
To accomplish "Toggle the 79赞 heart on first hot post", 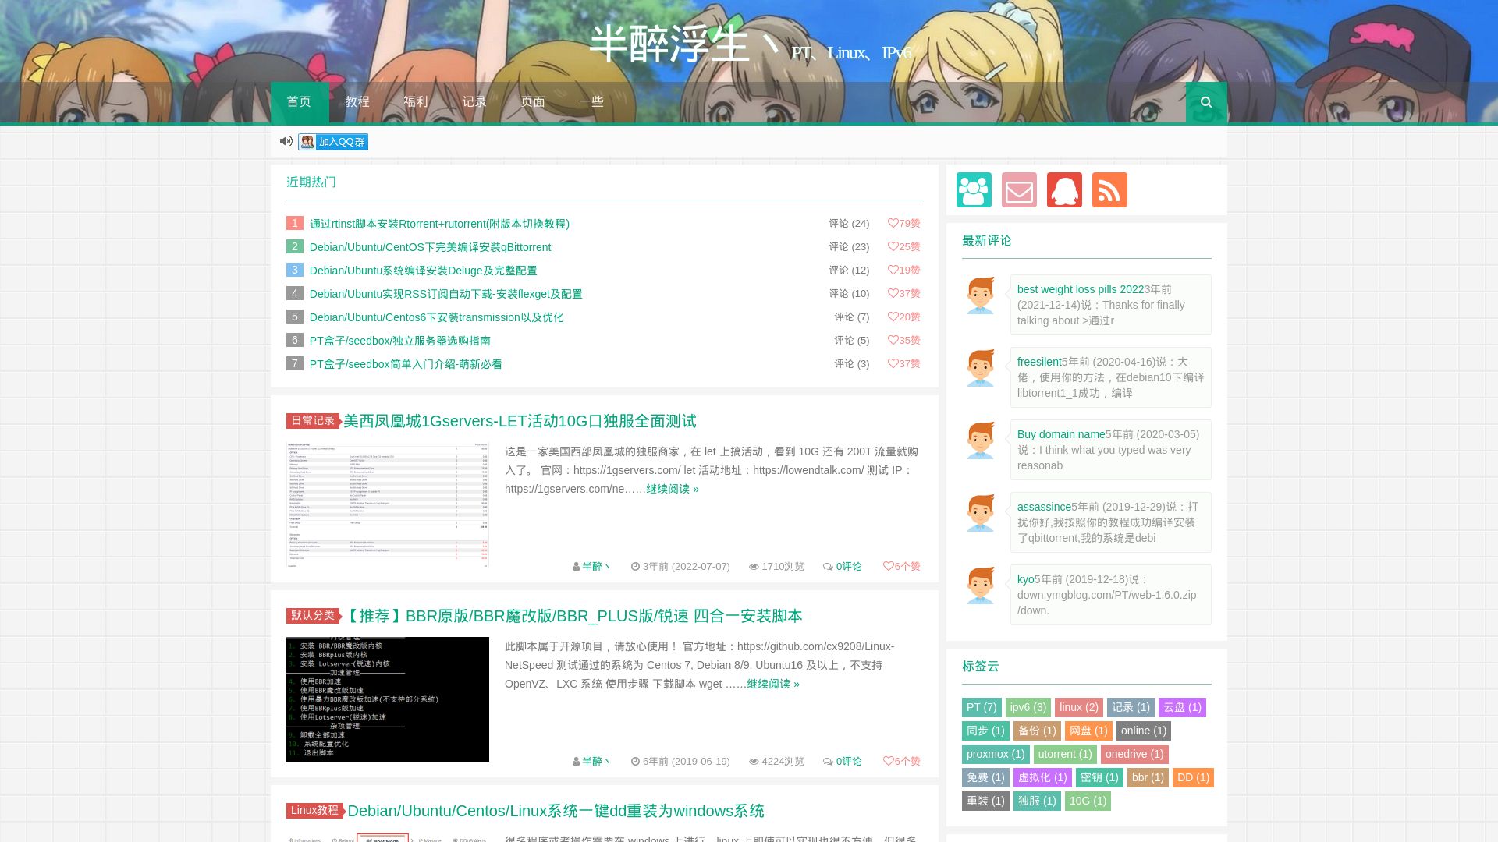I will pos(893,224).
